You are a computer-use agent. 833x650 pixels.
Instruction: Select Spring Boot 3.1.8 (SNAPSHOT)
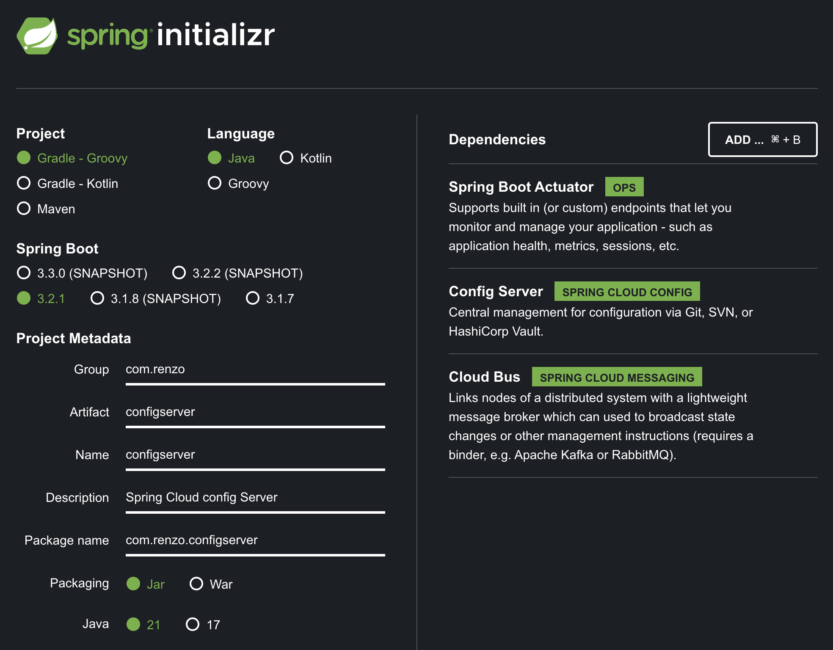click(97, 298)
